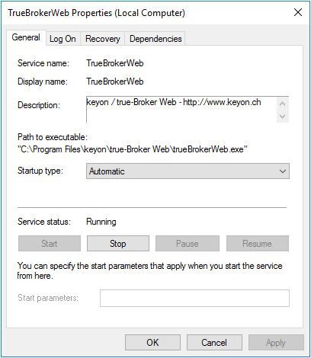The image size is (311, 358).
Task: Select the Display name value TrueBrokerWeb
Action: pos(115,82)
